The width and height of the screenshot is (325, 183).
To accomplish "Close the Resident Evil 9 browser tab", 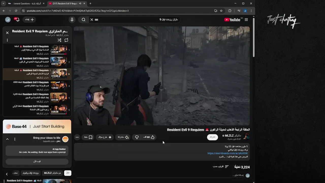I will pos(84,4).
